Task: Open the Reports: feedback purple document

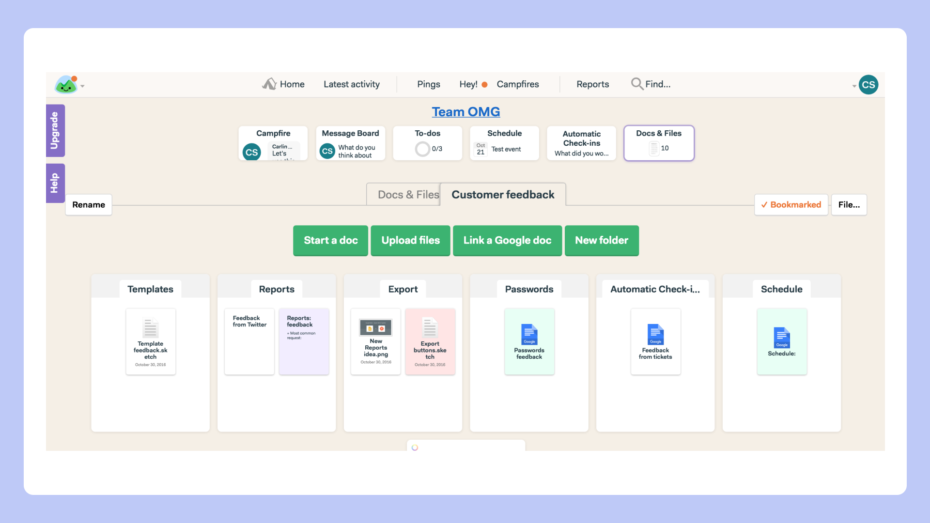Action: coord(304,341)
